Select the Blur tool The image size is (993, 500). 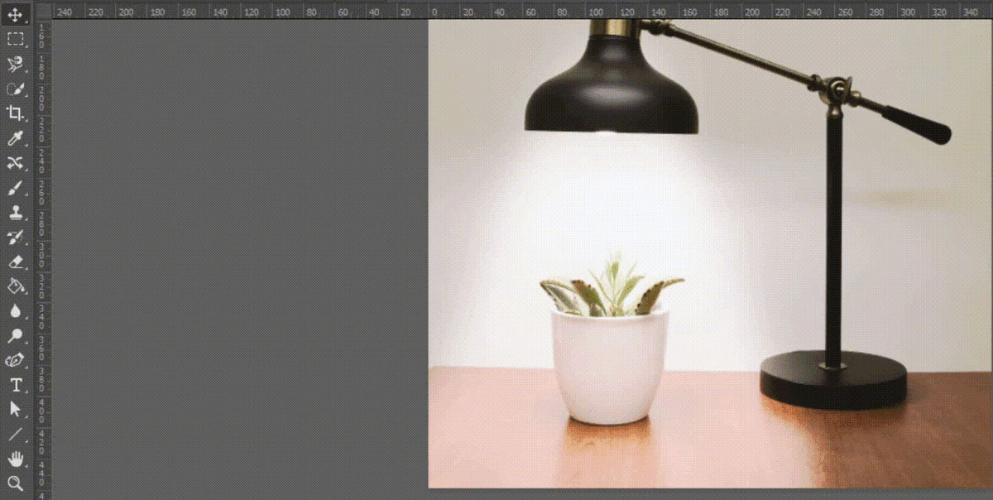click(x=16, y=311)
